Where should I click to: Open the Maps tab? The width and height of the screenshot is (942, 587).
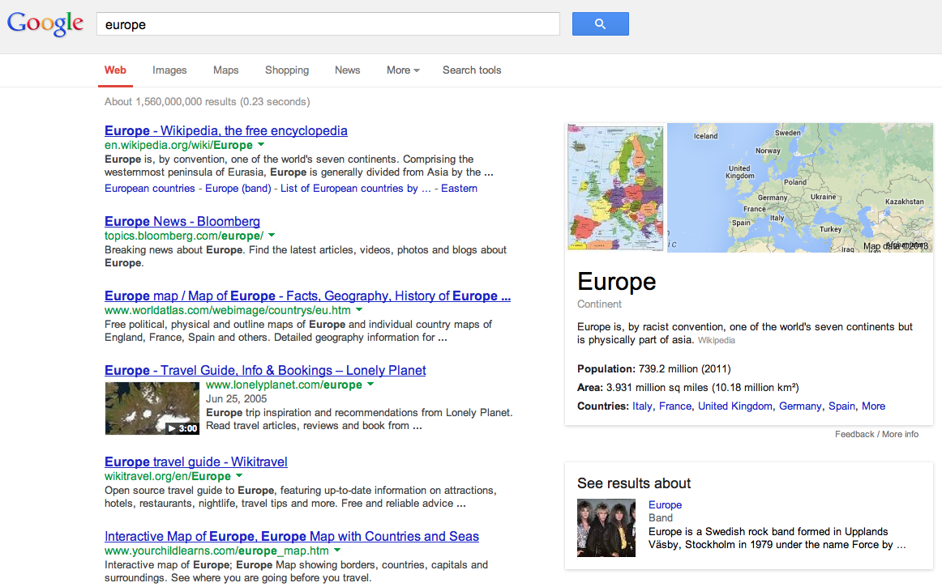point(226,70)
